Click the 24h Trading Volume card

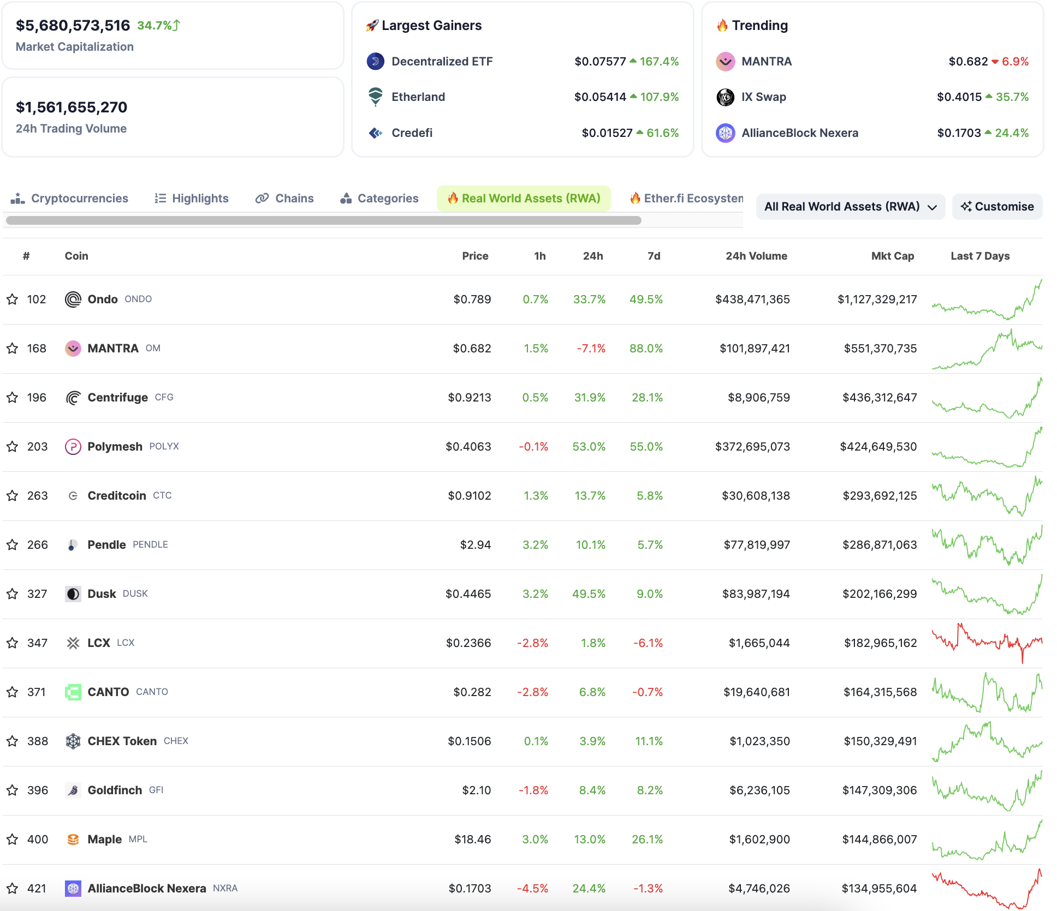pos(173,117)
